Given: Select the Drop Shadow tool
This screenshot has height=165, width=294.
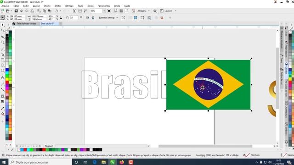Looking at the screenshot, I should (x=2, y=96).
